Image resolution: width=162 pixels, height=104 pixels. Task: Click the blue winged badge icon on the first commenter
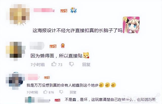click(74, 10)
